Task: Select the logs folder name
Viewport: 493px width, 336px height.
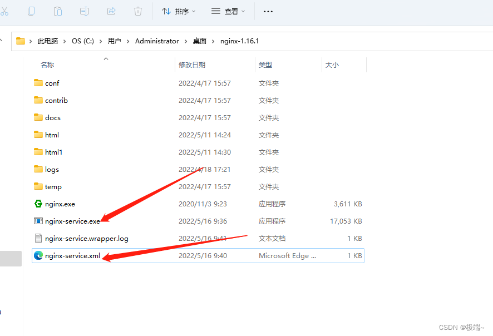Action: click(x=52, y=170)
